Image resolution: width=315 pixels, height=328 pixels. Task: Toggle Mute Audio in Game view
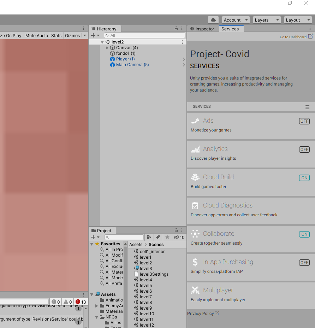click(x=37, y=36)
